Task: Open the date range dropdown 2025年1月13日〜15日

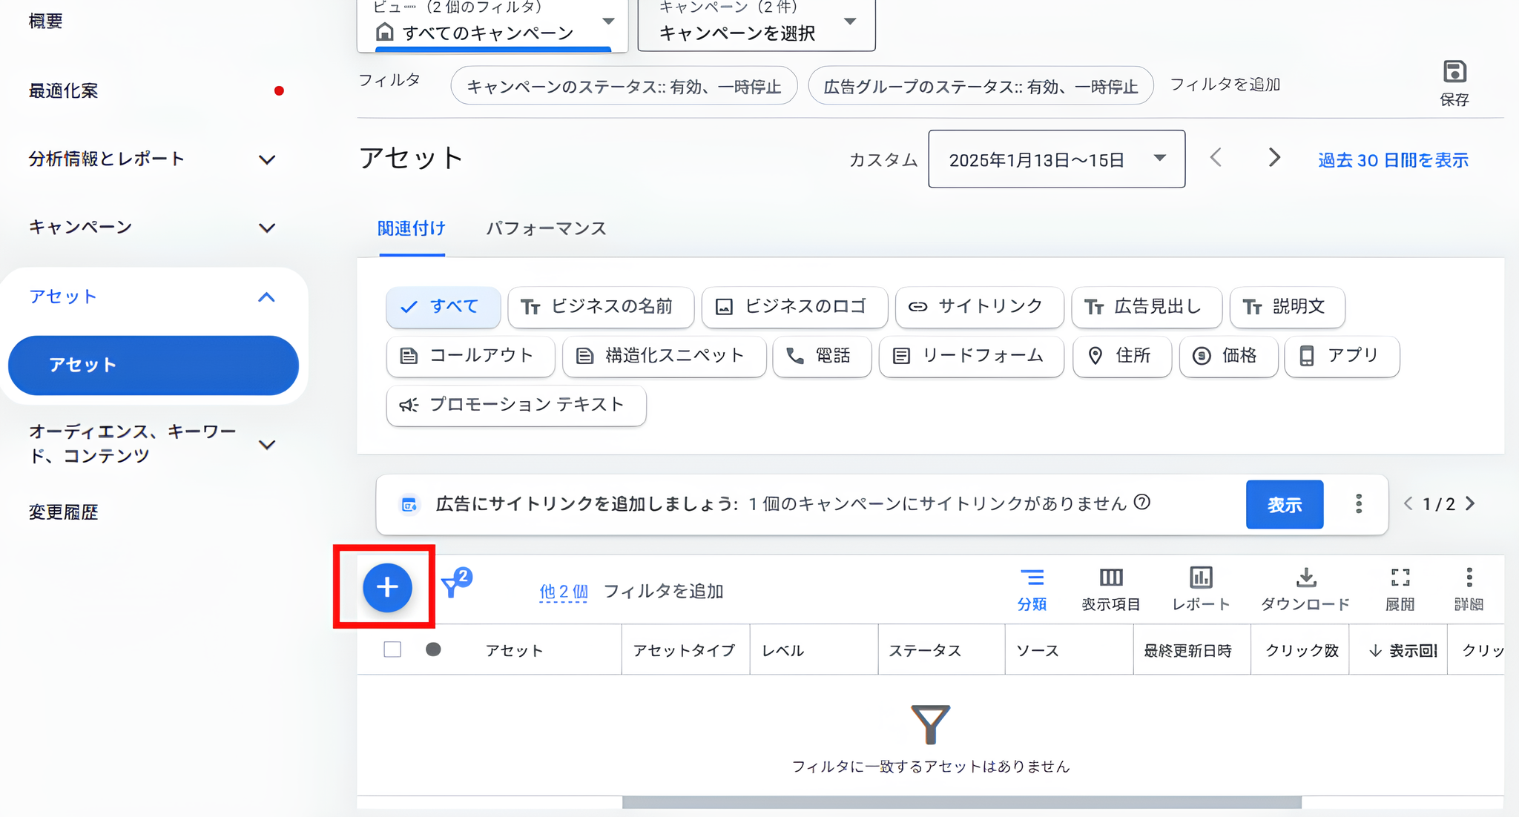Action: pos(1055,159)
